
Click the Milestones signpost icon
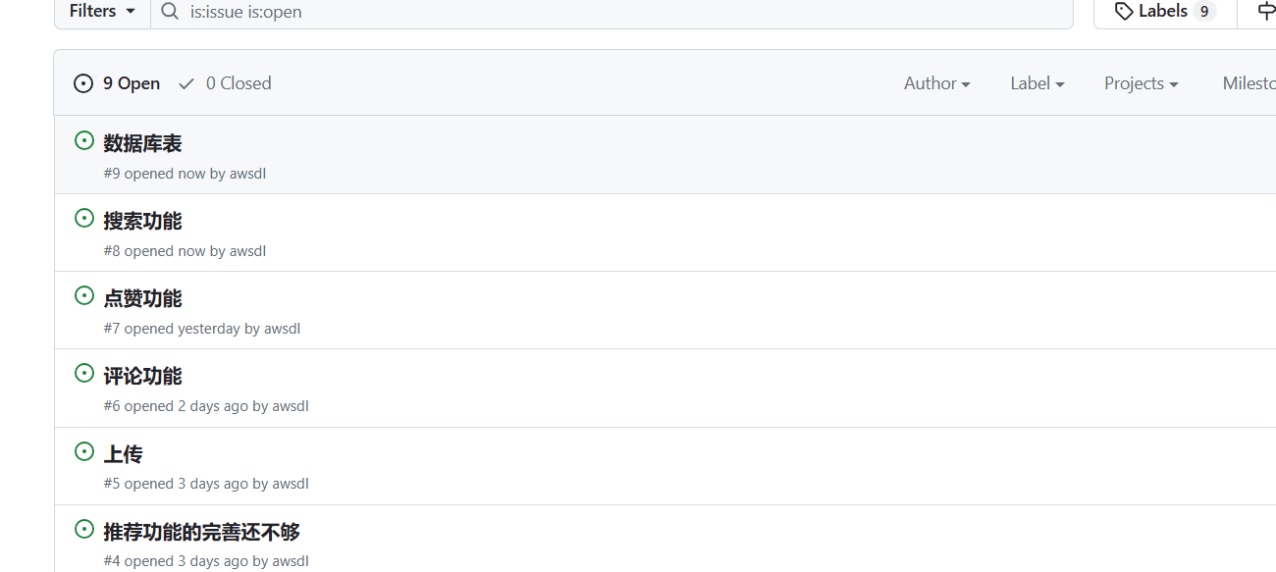click(1266, 12)
